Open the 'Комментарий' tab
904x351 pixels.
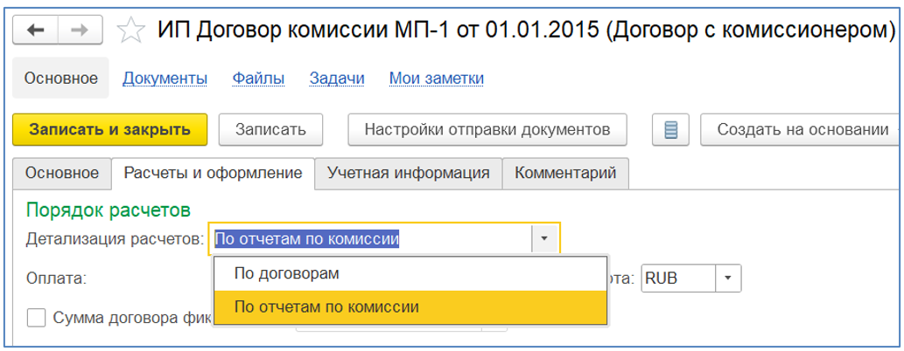564,173
